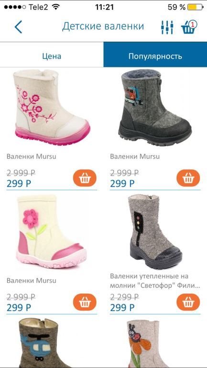Add Светофор boots to basket
207x368 pixels.
(188, 302)
